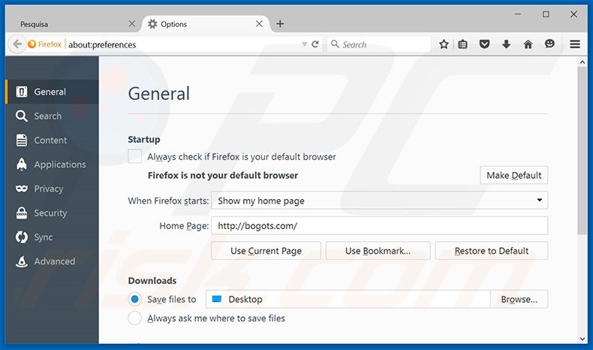
Task: Close the Pesquisa tab
Action: pos(131,24)
